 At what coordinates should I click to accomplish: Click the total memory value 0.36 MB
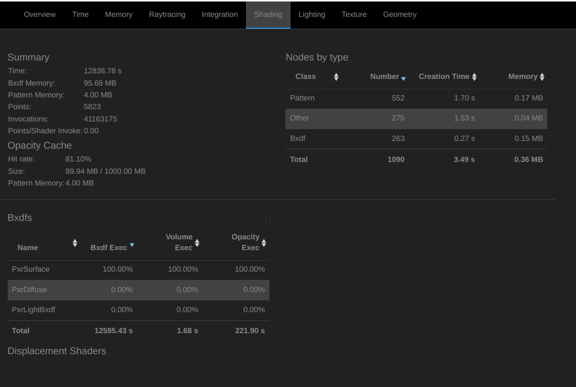click(x=529, y=159)
